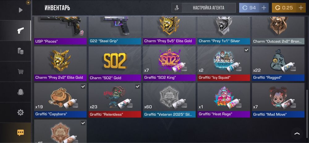Screen dimensions: 309x143
Task: Add gold with the plus icon
Action: pyautogui.click(x=301, y=8)
